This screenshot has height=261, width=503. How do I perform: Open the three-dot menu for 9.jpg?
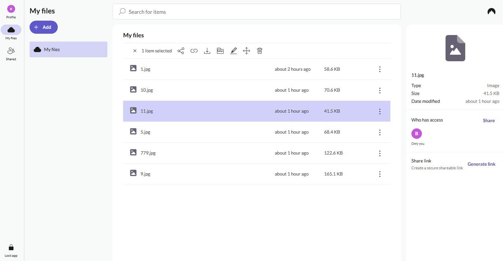[380, 174]
